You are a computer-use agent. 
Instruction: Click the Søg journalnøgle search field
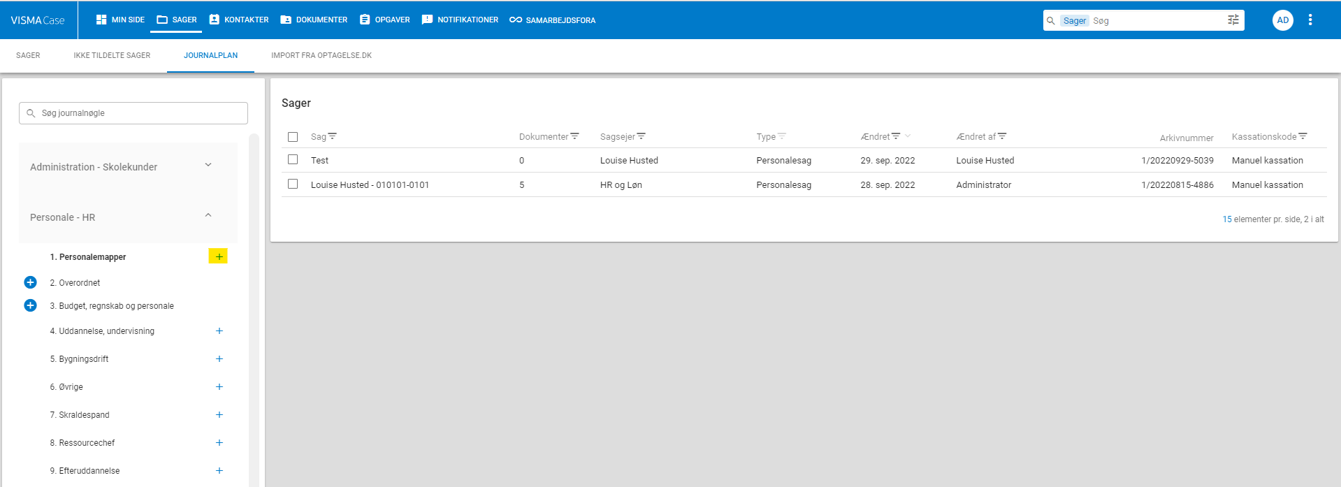(x=133, y=113)
